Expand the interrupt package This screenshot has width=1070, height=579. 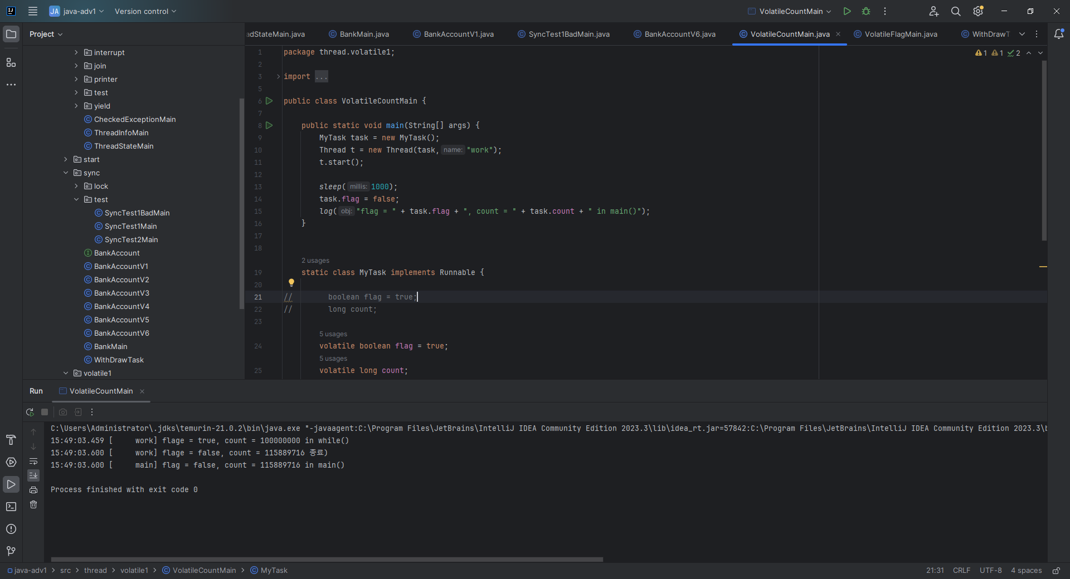(76, 52)
